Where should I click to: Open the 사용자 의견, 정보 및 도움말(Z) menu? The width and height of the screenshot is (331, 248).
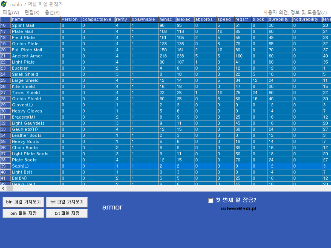pyautogui.click(x=295, y=13)
